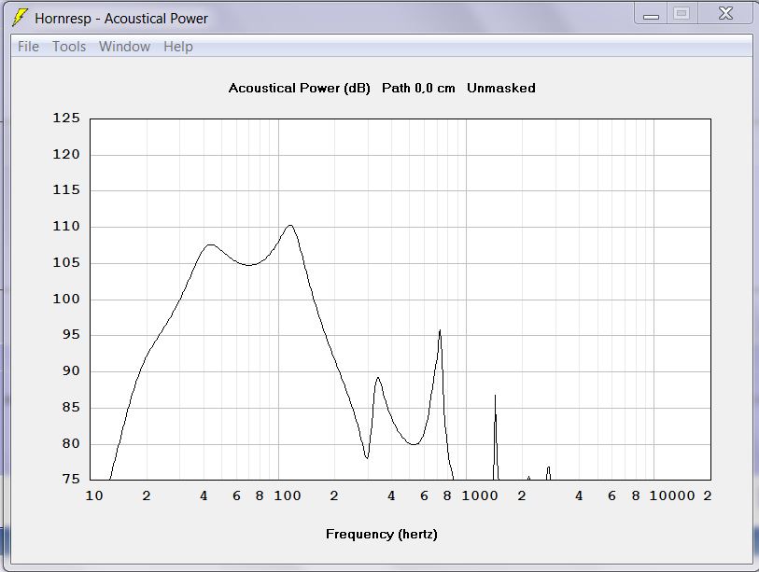
Task: Open the Help menu
Action: pos(178,47)
